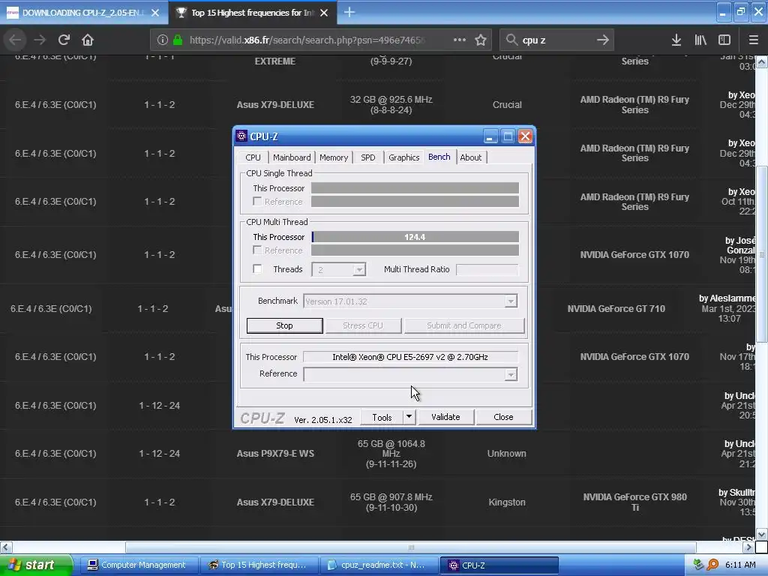The image size is (768, 576).
Task: Click the Multi Thread Ratio field
Action: [x=487, y=269]
